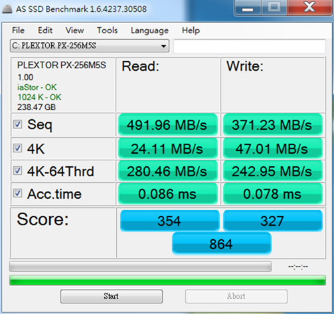Viewport: 334px width, 314px height.
Task: Click the 4K read result 24.11 MB/s
Action: click(168, 148)
